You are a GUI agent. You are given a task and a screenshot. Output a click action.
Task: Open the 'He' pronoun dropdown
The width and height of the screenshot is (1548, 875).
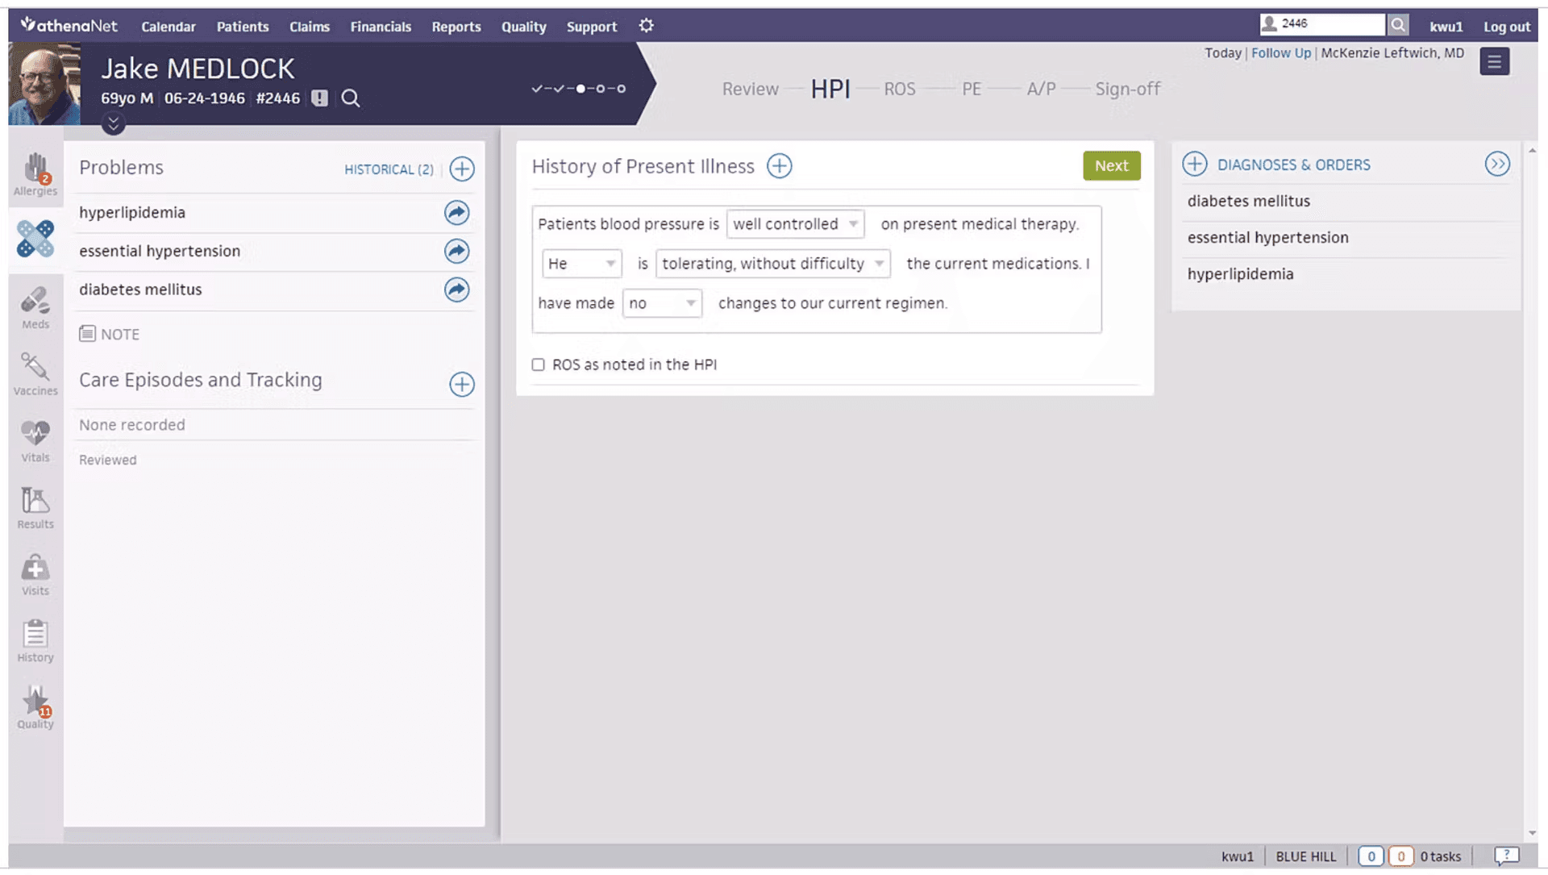point(581,264)
